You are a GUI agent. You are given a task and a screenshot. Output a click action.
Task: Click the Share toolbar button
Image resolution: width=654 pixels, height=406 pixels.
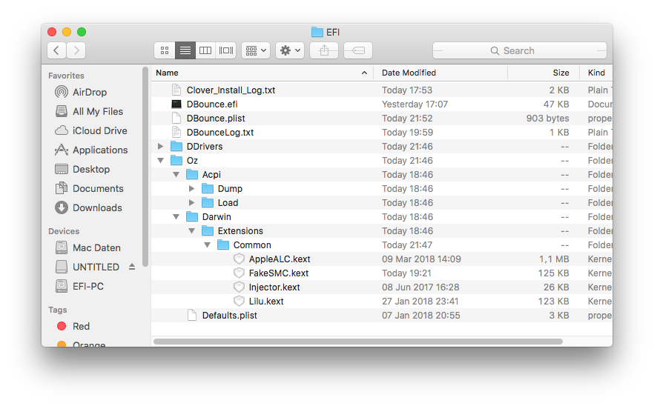(324, 50)
